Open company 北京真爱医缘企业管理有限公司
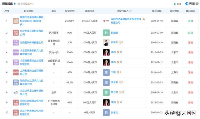 pyautogui.click(x=32, y=62)
